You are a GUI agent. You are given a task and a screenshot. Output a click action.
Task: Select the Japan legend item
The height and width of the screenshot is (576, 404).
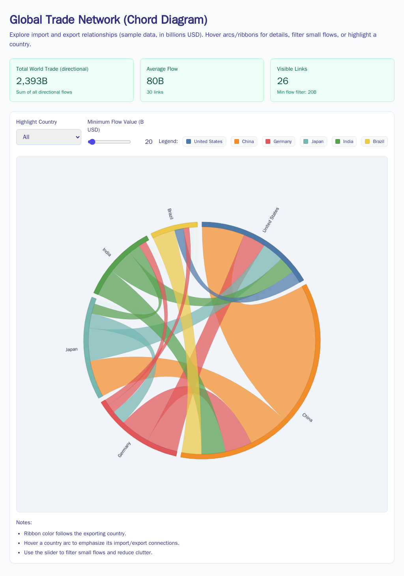pos(313,141)
